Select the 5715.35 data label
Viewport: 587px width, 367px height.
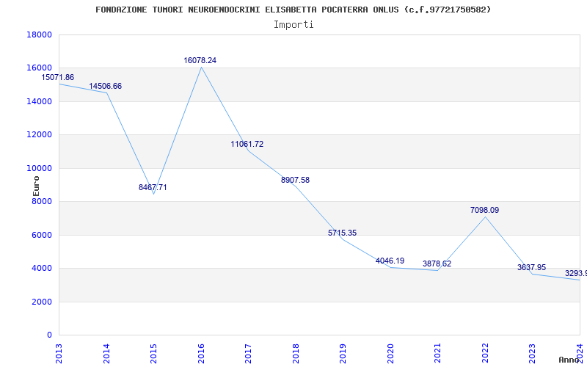pyautogui.click(x=343, y=233)
